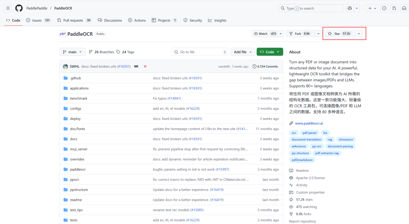Open the doc/fonts folder
This screenshot has height=224, width=409.
click(78, 129)
